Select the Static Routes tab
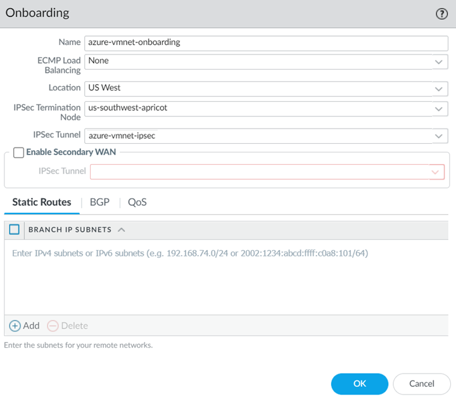This screenshot has height=404, width=456. coord(42,202)
